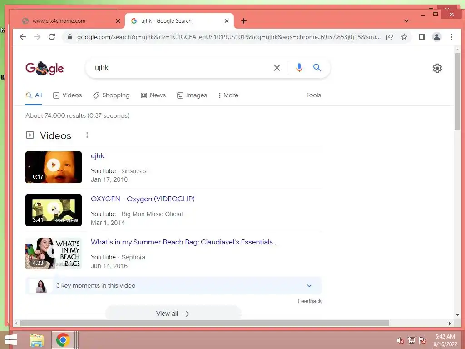Click the horizontal scrollbar thumb
Screen dimensions: 465x349
(x=205, y=323)
